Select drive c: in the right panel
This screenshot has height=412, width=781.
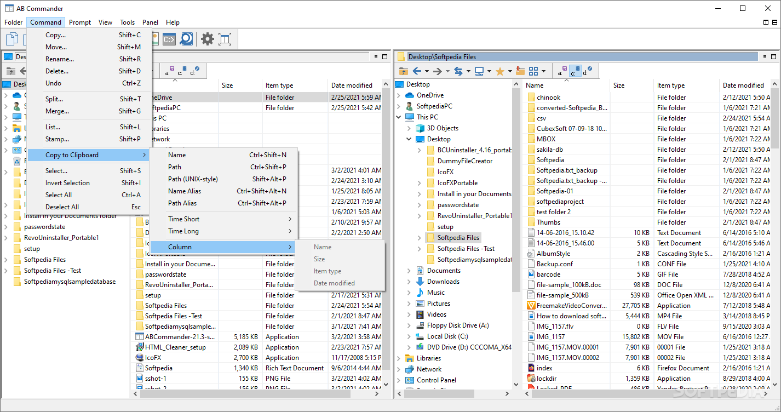coord(575,71)
